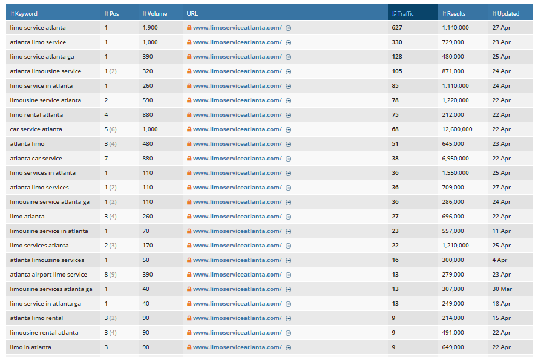Viewport: 538px width, 357px height.
Task: Select keyword 'limousine service in atlanta'
Action: tap(49, 231)
